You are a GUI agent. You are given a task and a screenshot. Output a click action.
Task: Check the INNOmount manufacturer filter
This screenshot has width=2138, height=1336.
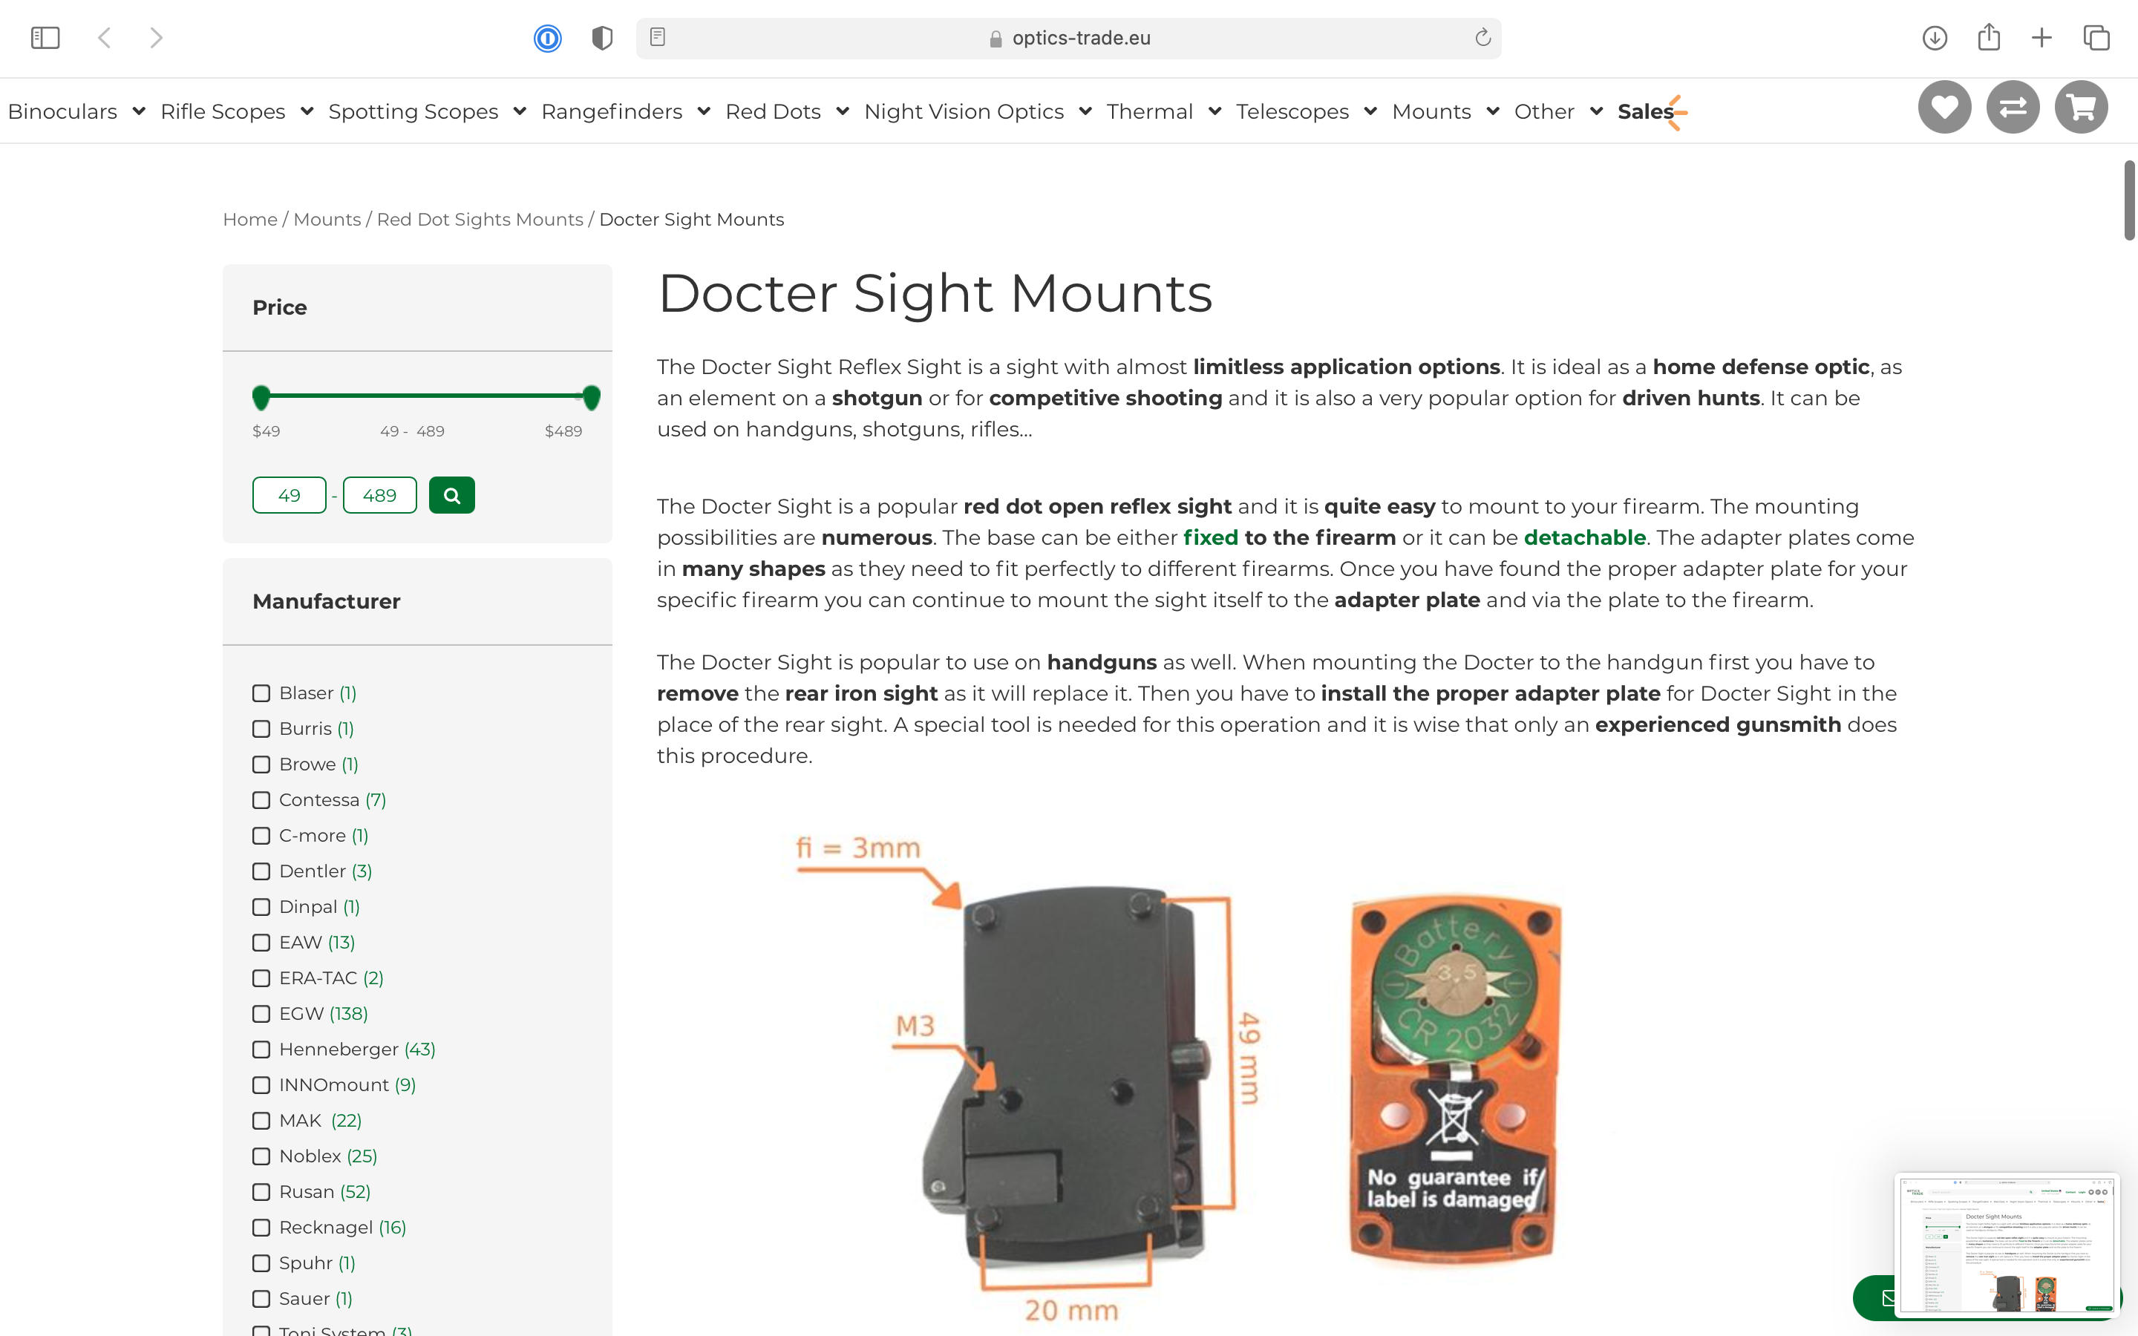(261, 1085)
